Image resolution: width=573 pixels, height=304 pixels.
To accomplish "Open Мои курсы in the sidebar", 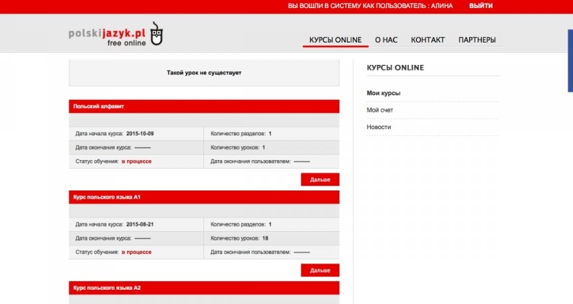I will [383, 93].
